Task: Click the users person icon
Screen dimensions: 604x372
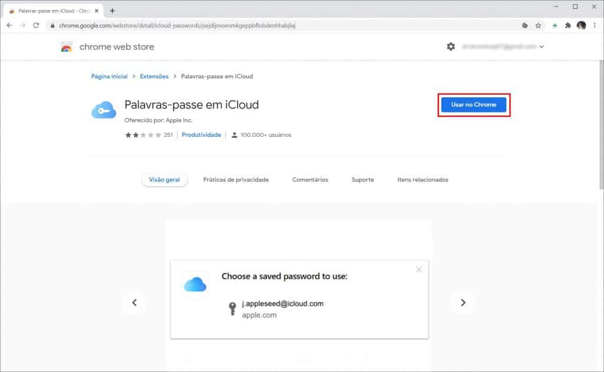Action: click(x=234, y=135)
